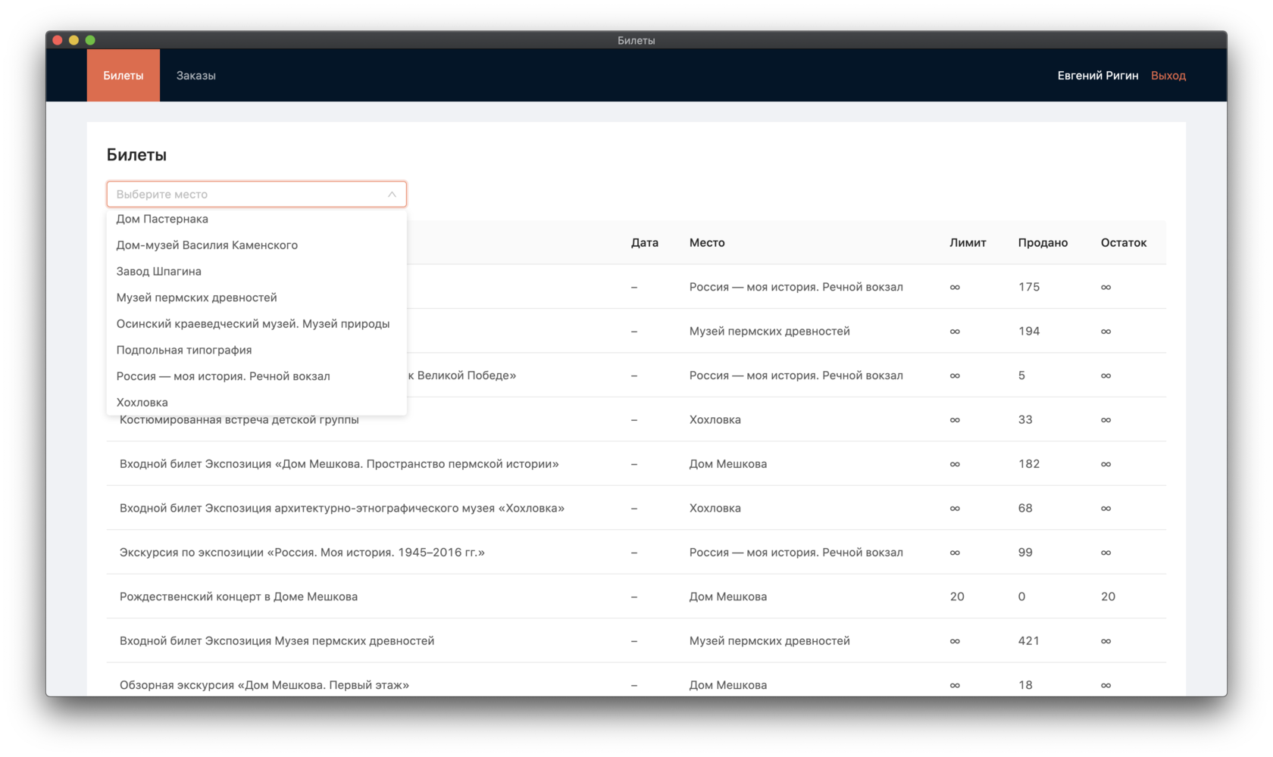
Task: Click Экскурсия «Россия. Моя история. 1945–2016 гг.»
Action: click(636, 553)
